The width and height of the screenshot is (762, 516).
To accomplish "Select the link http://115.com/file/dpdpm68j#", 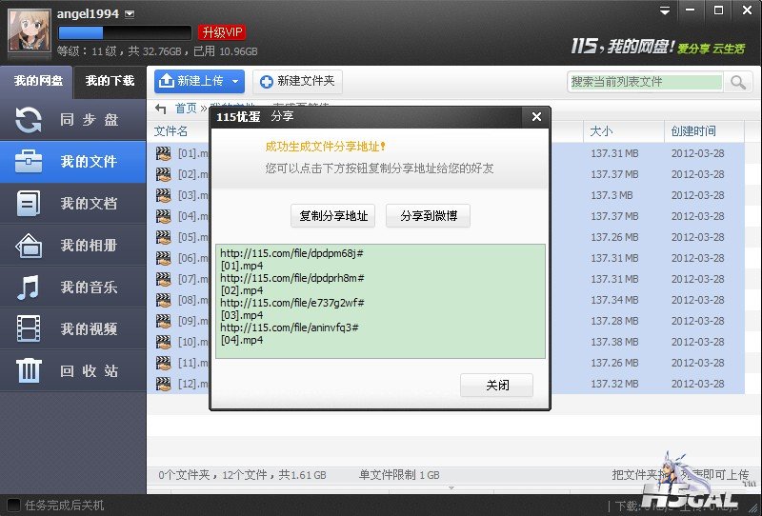I will [x=291, y=253].
